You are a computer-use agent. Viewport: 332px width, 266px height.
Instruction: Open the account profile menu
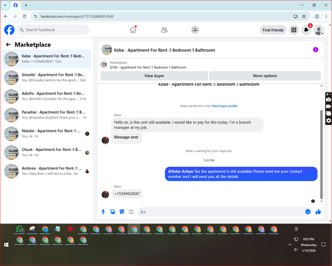tap(319, 30)
